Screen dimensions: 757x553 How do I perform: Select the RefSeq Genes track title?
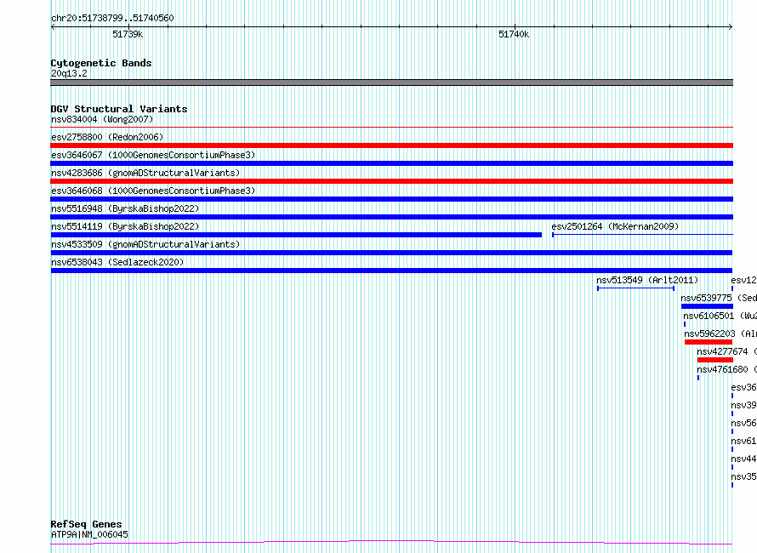coord(86,524)
